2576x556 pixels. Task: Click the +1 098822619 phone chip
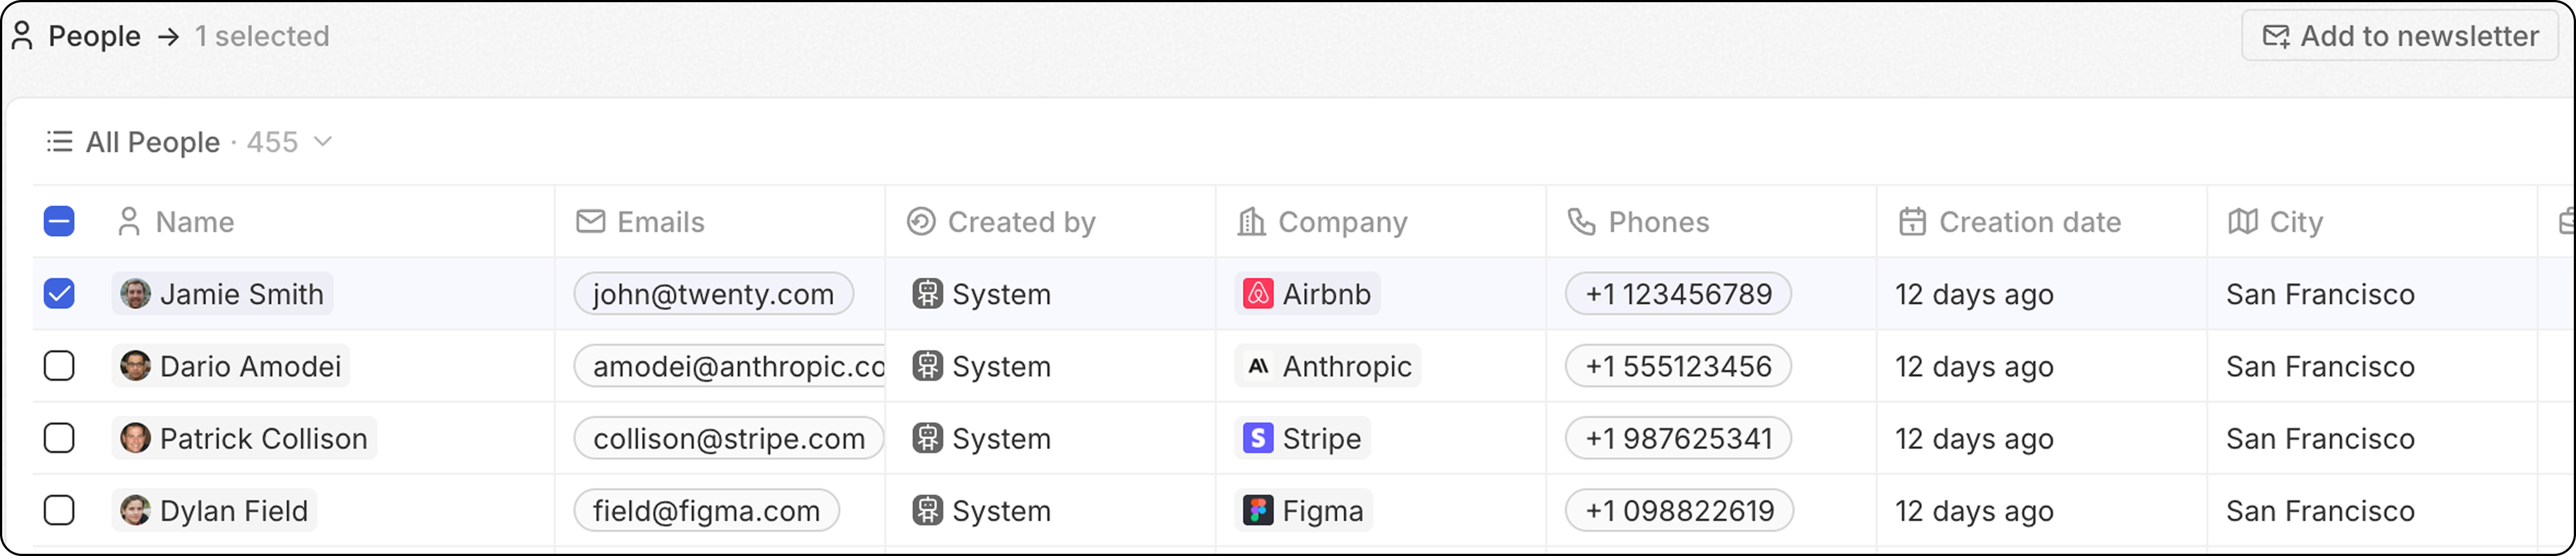pyautogui.click(x=1679, y=511)
